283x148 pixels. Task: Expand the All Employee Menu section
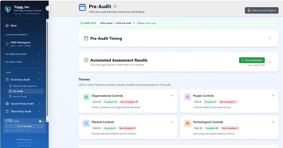click(x=23, y=54)
